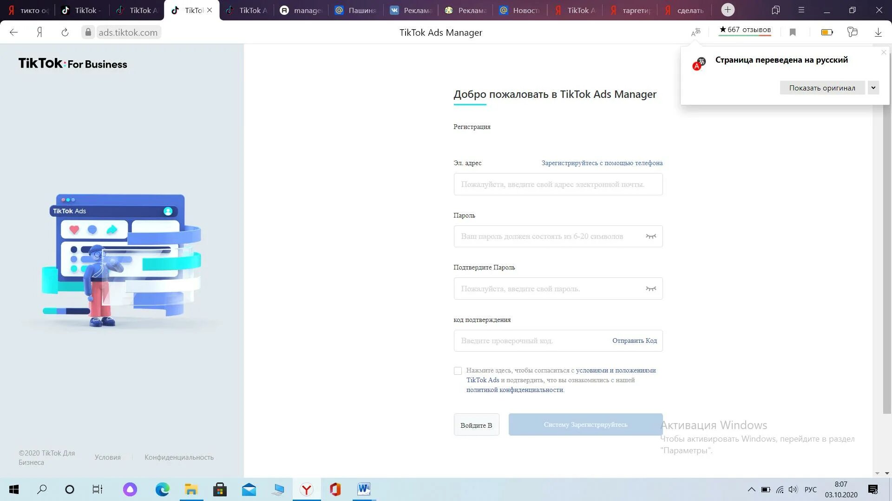
Task: Open the browser hamburger menu
Action: click(x=801, y=10)
